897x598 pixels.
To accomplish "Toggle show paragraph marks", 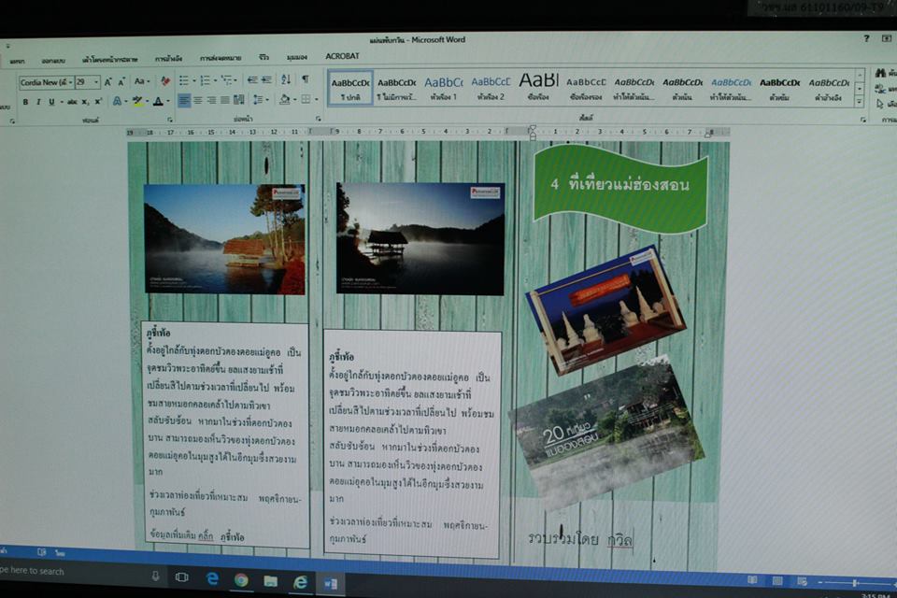I will click(305, 80).
